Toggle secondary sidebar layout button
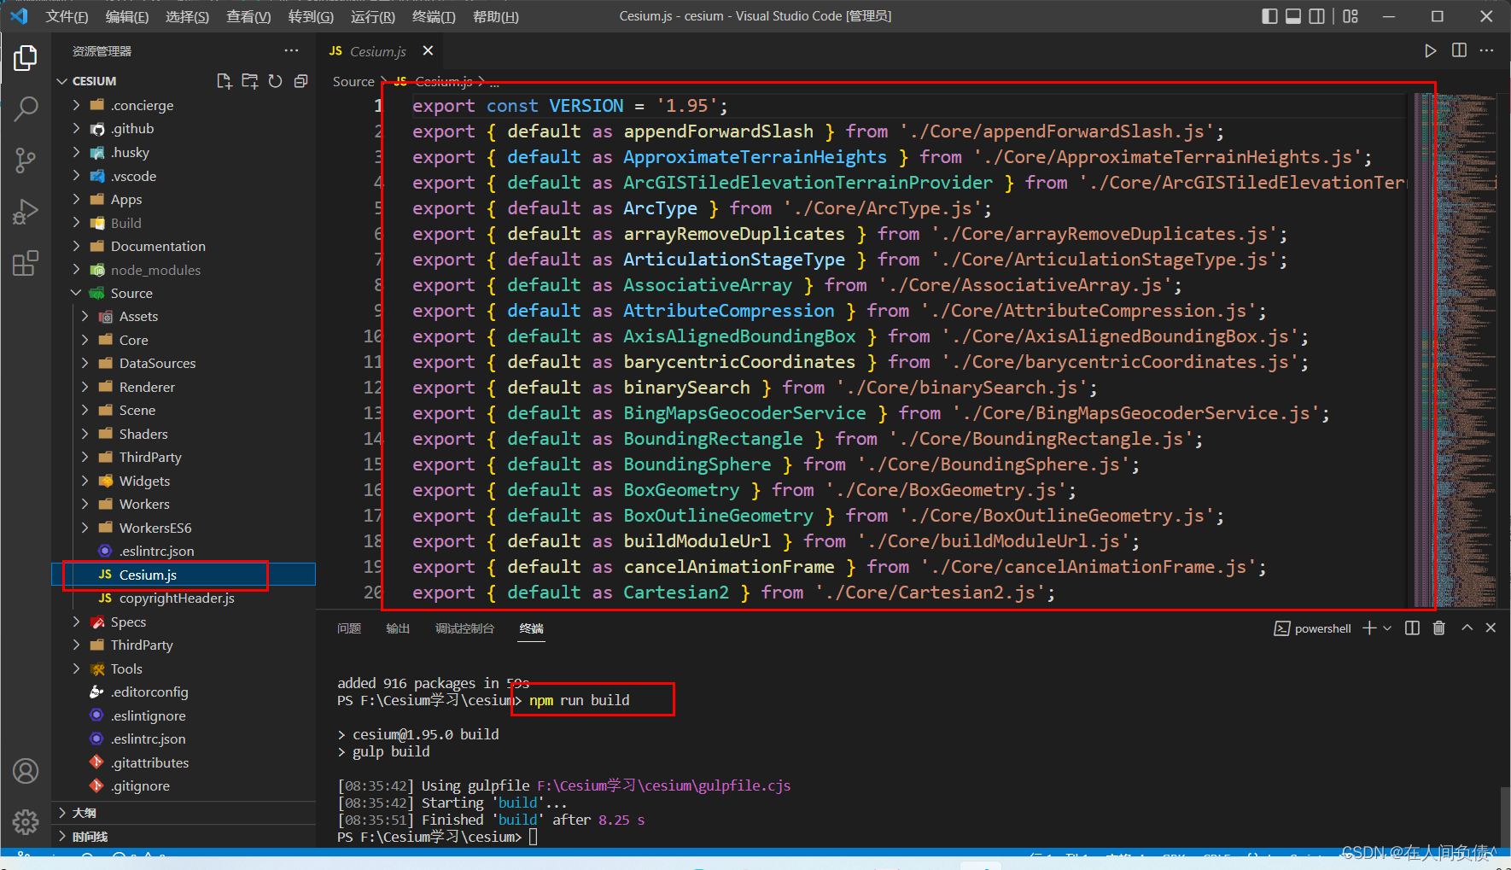 pyautogui.click(x=1317, y=16)
